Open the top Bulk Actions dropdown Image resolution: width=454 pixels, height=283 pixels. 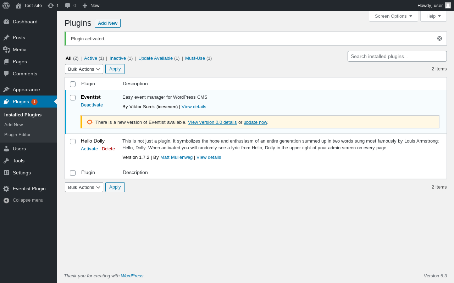pos(84,69)
